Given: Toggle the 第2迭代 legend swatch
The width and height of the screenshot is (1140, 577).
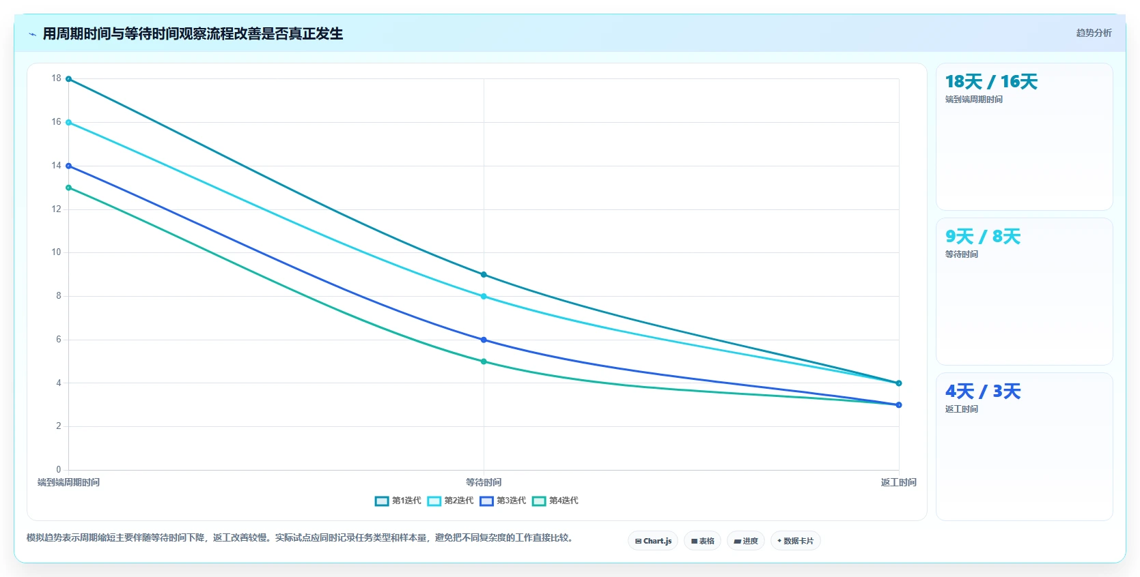Looking at the screenshot, I should pyautogui.click(x=434, y=501).
